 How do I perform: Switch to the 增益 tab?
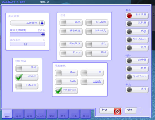click(30, 114)
